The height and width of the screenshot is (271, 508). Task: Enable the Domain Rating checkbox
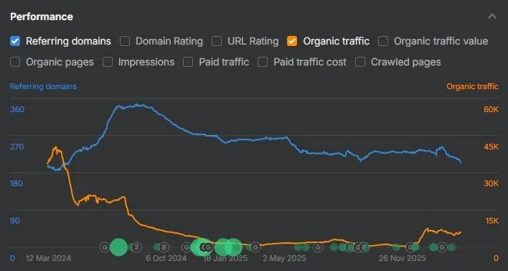coord(125,41)
